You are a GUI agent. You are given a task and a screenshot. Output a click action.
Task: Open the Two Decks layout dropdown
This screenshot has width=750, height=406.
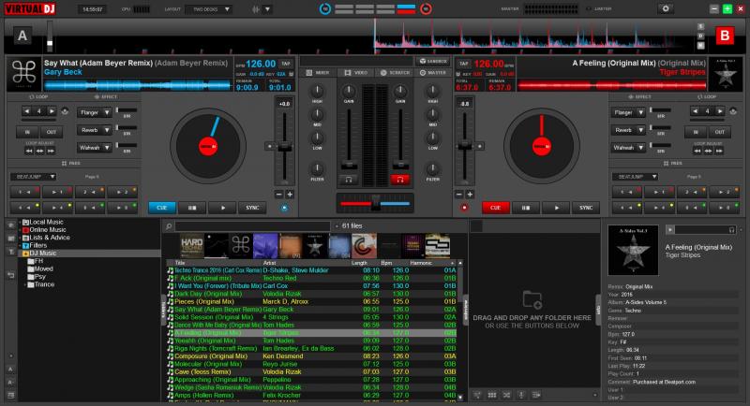tap(208, 9)
